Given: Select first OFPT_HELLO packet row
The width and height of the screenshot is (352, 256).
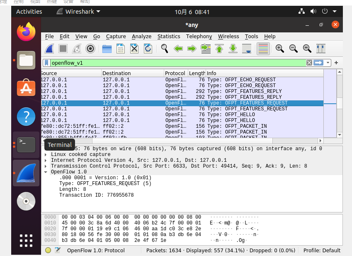Looking at the screenshot, I should (182, 115).
